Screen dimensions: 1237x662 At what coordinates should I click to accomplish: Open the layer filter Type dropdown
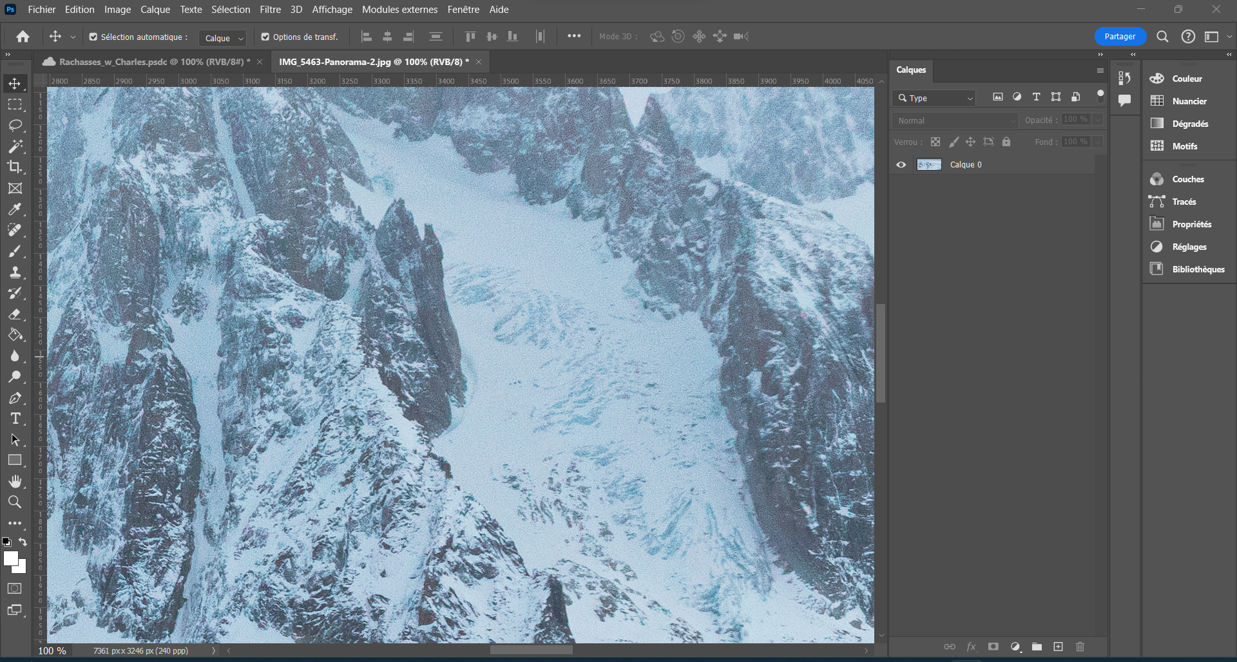coord(934,97)
